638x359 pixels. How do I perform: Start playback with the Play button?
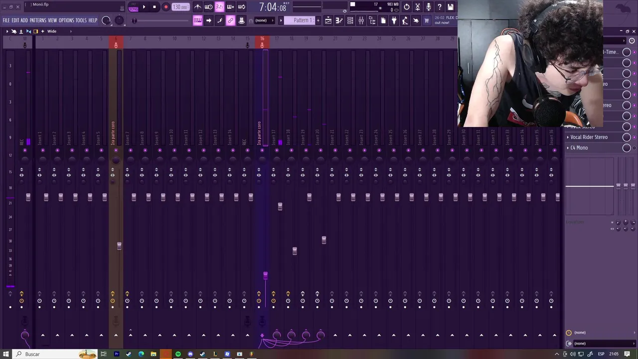[x=144, y=7]
